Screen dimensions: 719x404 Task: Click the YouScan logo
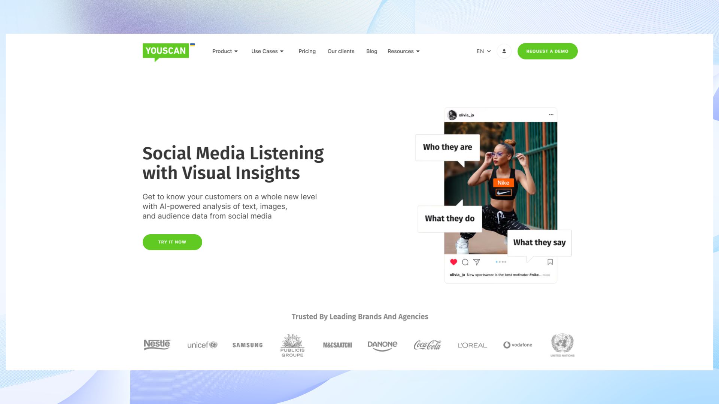pyautogui.click(x=166, y=51)
